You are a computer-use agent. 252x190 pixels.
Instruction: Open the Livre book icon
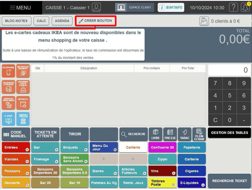156,134
